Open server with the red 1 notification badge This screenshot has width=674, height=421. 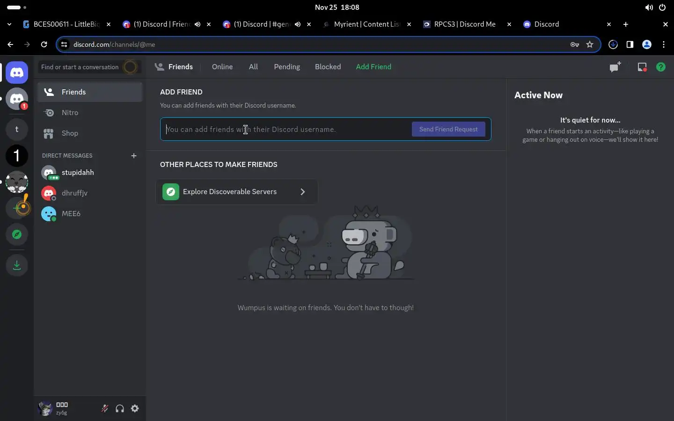[17, 99]
